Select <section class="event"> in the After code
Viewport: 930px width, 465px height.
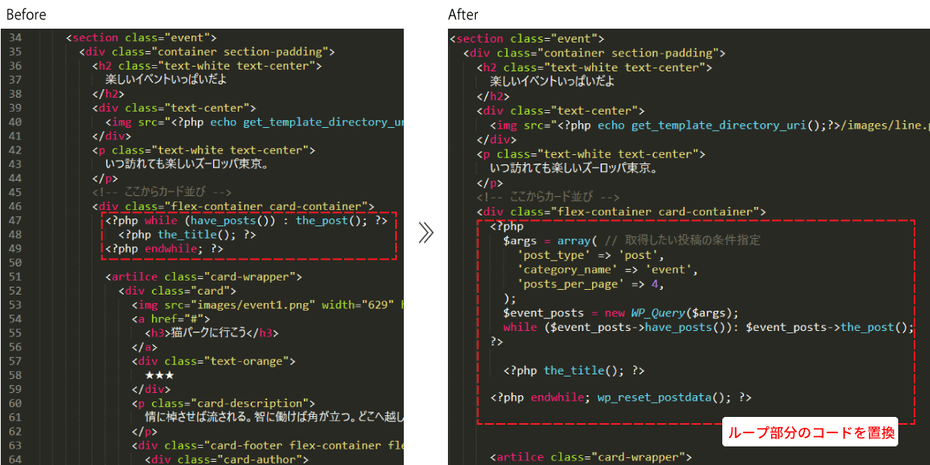click(527, 39)
